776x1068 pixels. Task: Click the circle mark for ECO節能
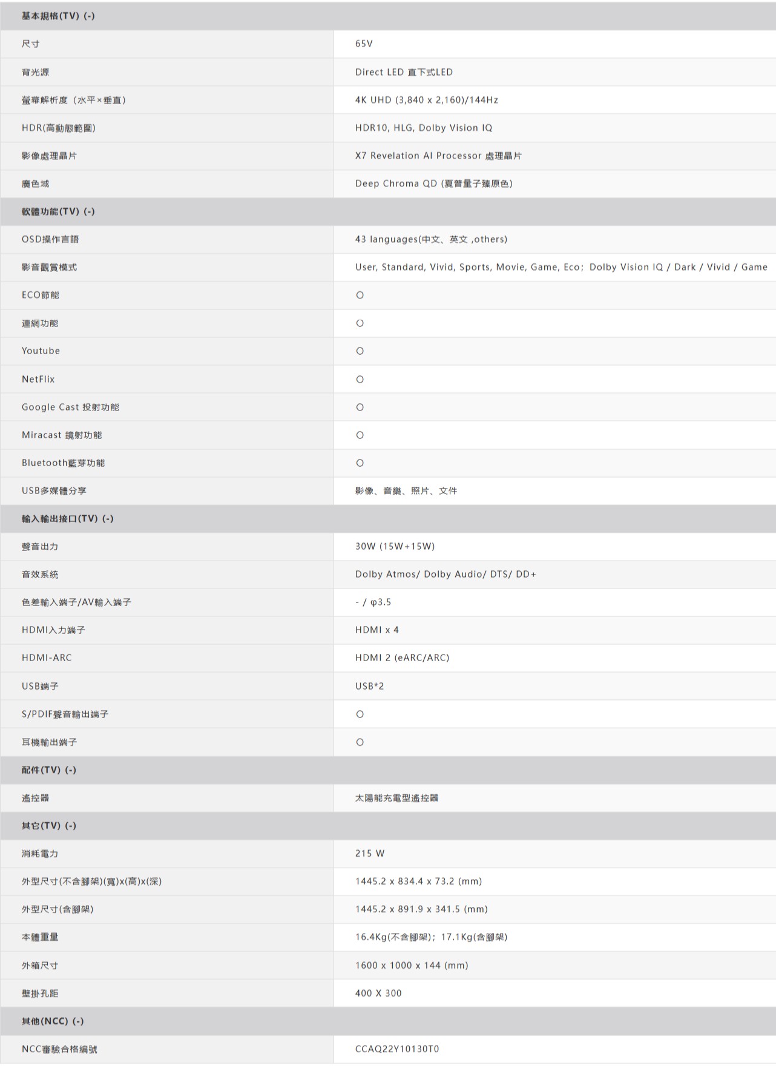(x=360, y=295)
